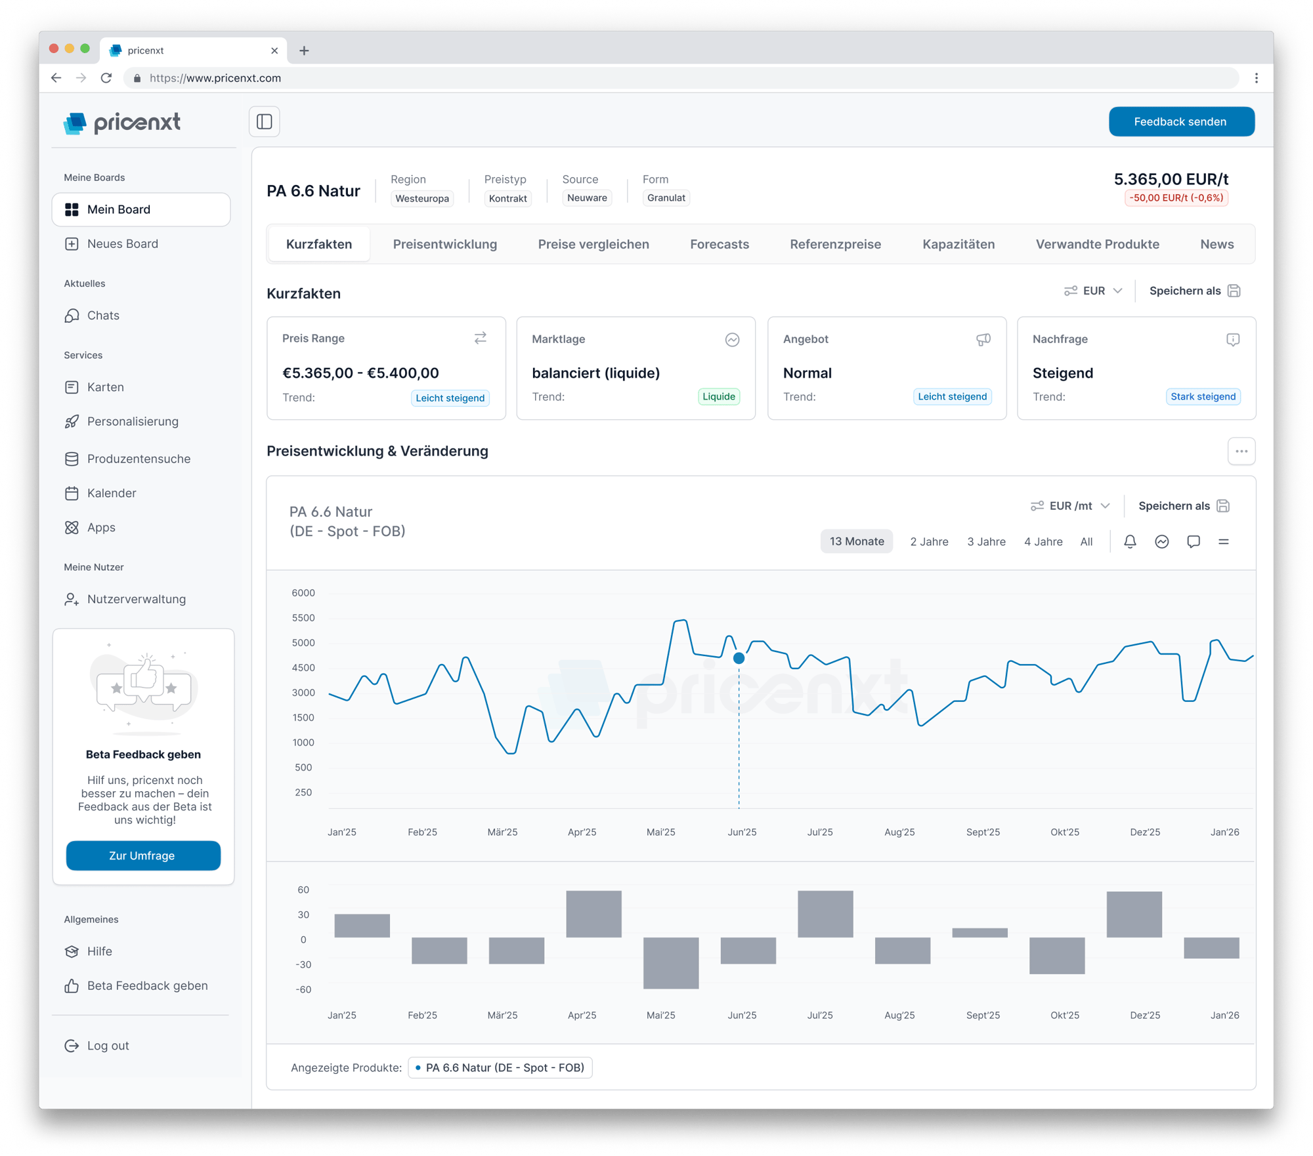This screenshot has width=1313, height=1156.
Task: Switch chart range to 2 Jahre
Action: tap(928, 542)
